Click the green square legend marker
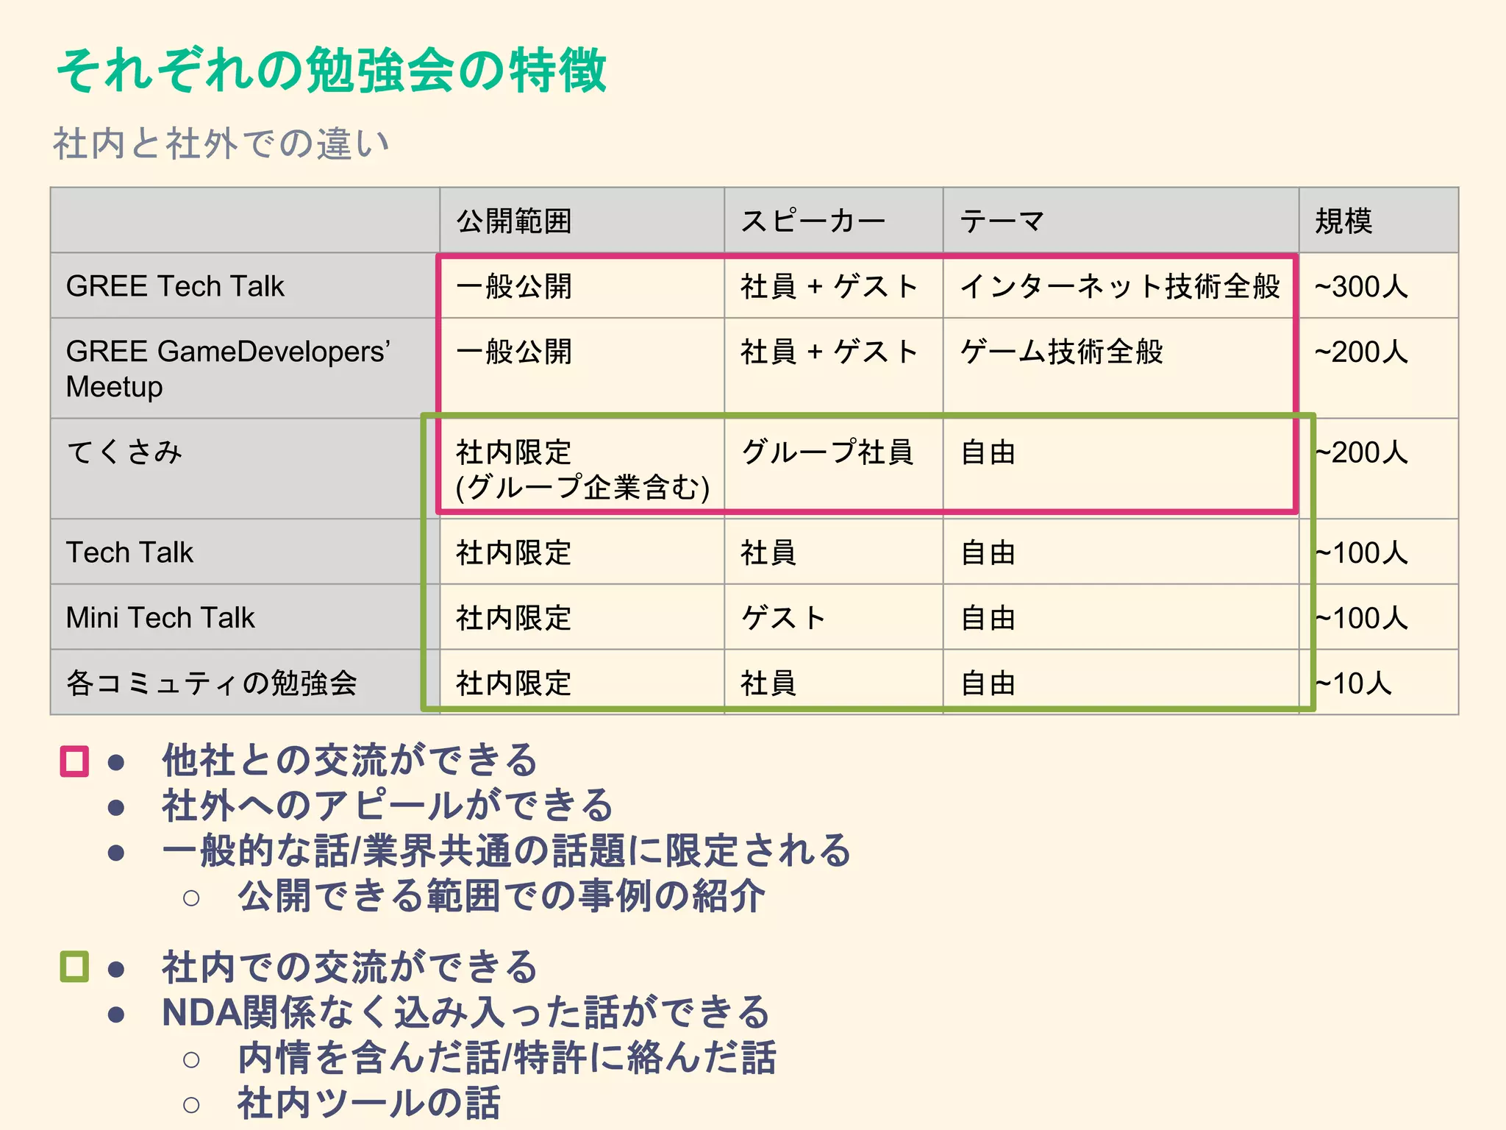 point(74,967)
